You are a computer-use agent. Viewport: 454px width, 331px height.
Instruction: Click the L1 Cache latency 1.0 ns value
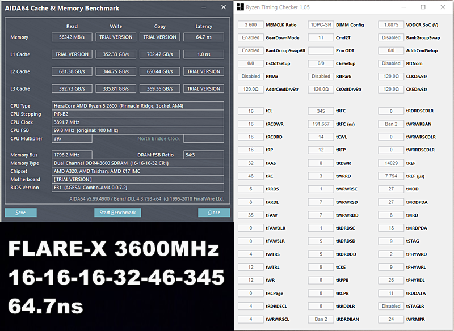[204, 54]
